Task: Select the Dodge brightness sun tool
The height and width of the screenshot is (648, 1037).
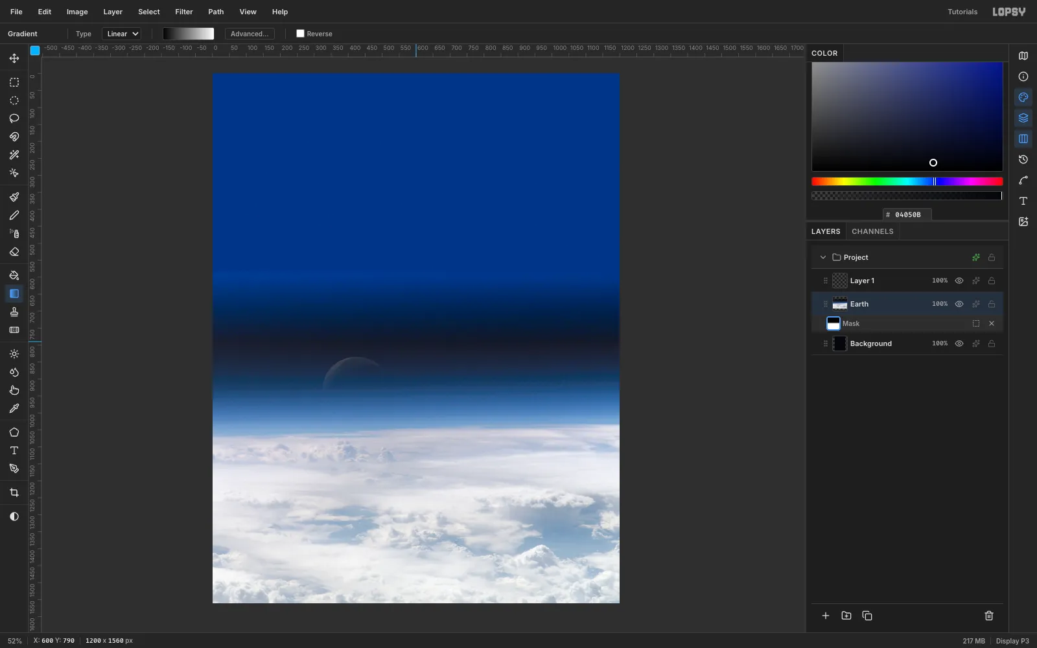Action: 14,354
